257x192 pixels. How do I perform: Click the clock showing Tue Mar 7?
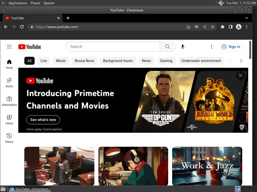(x=241, y=3)
